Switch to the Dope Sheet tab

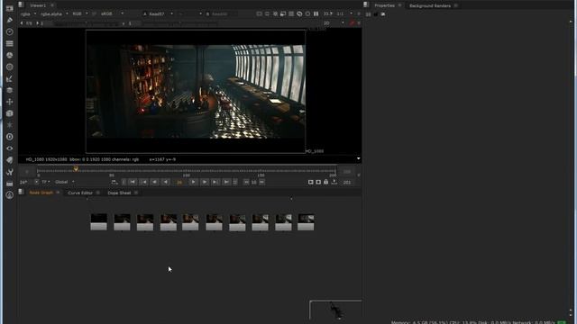[x=119, y=193]
